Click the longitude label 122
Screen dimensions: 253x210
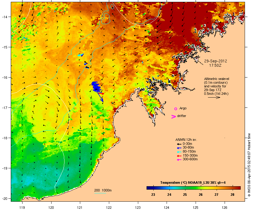(x=109, y=208)
